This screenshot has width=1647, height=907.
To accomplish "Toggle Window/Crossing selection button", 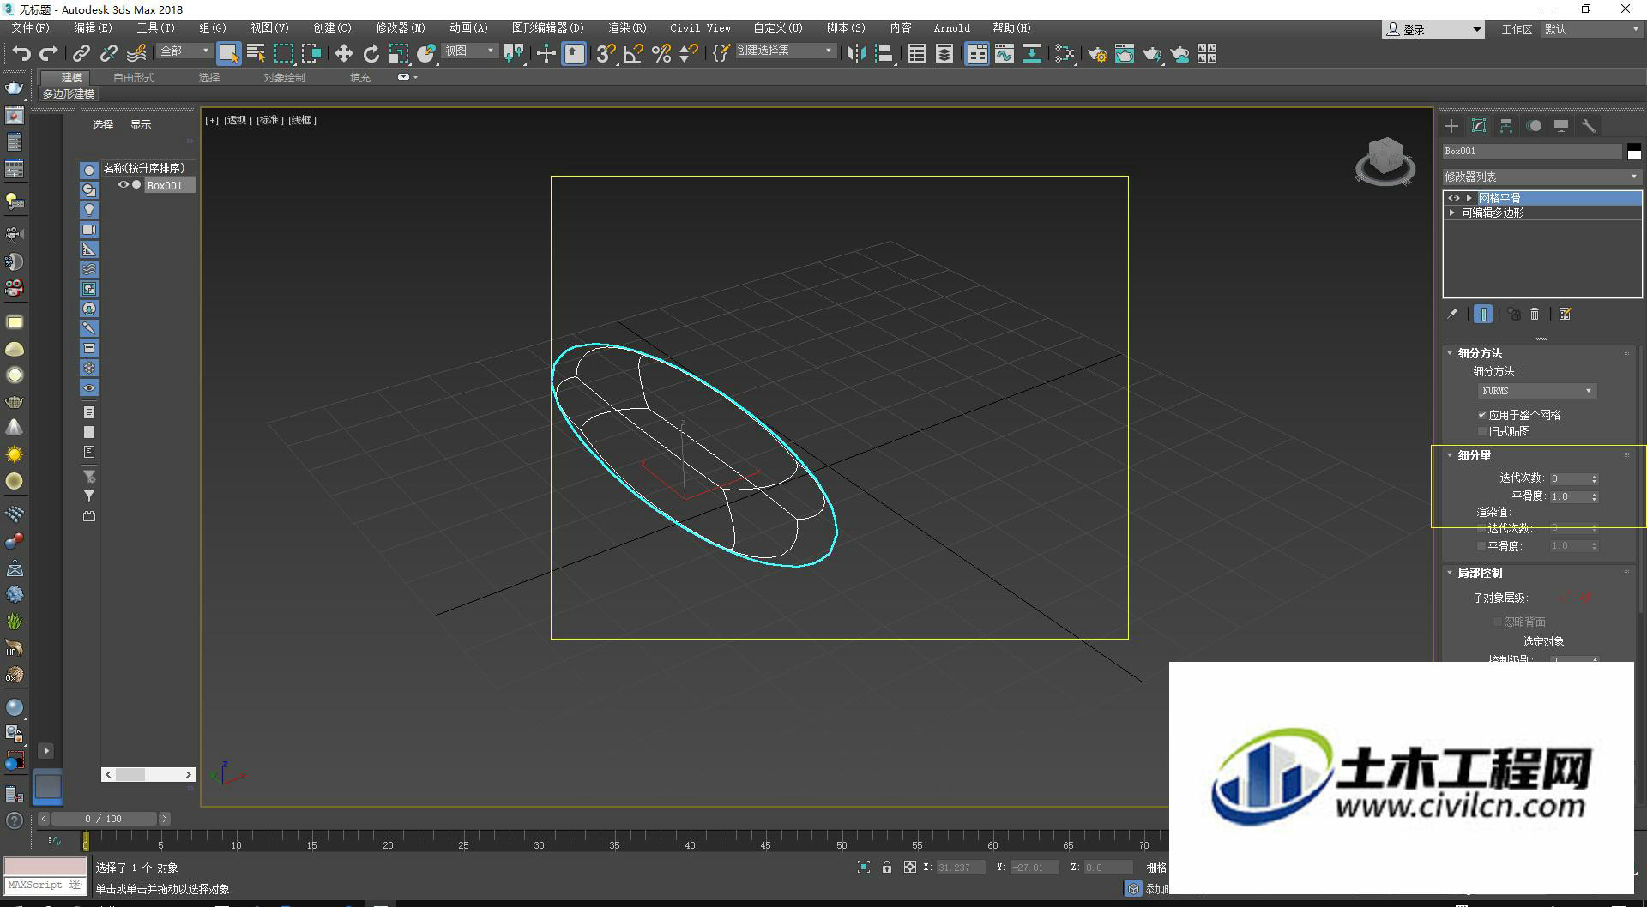I will (x=311, y=54).
